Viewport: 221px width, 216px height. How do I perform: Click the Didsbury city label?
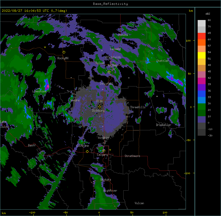(98, 111)
